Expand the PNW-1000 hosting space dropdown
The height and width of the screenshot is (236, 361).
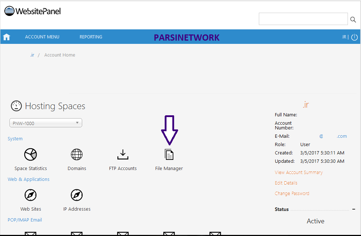46,123
